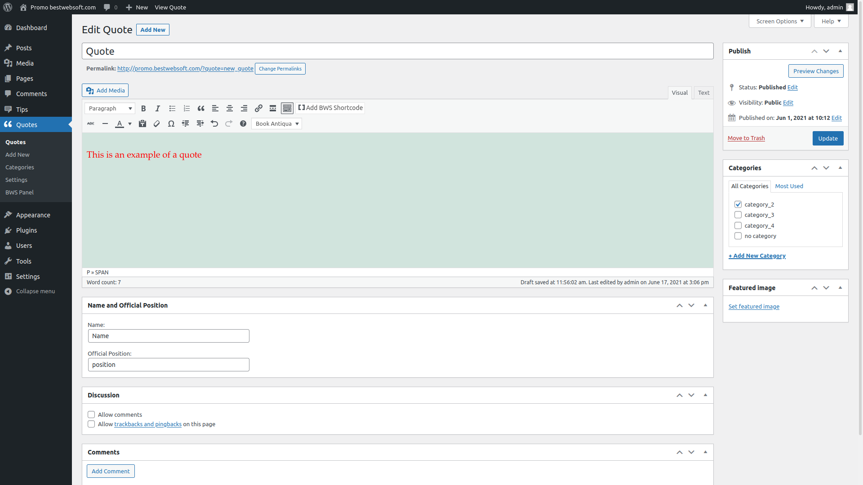Insert a blockquote in the editor

click(201, 108)
